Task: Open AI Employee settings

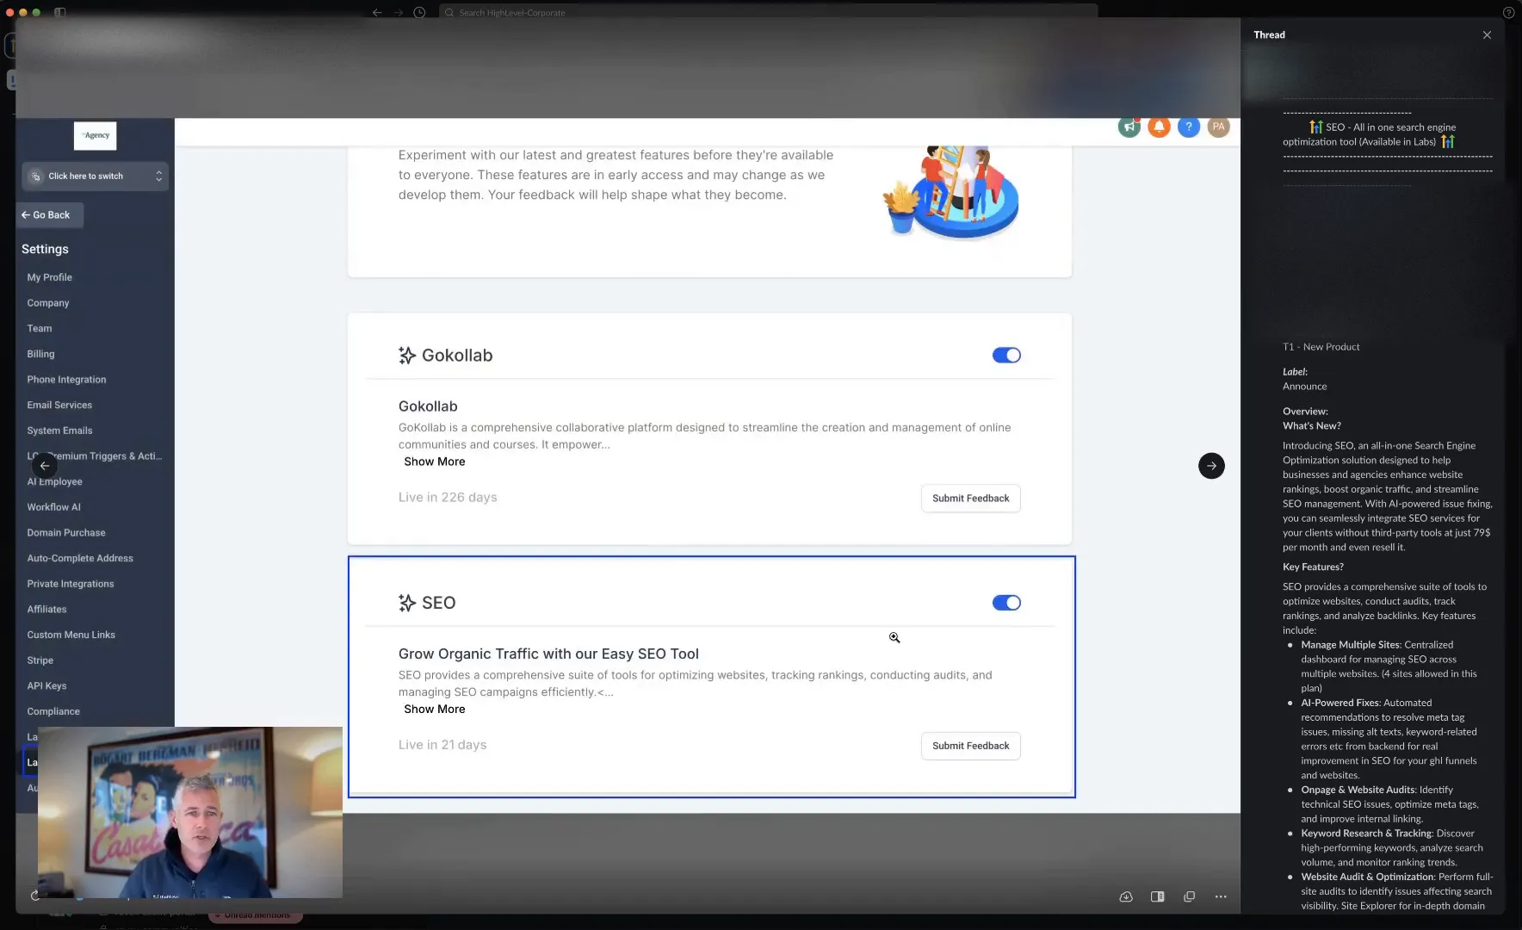Action: tap(55, 482)
